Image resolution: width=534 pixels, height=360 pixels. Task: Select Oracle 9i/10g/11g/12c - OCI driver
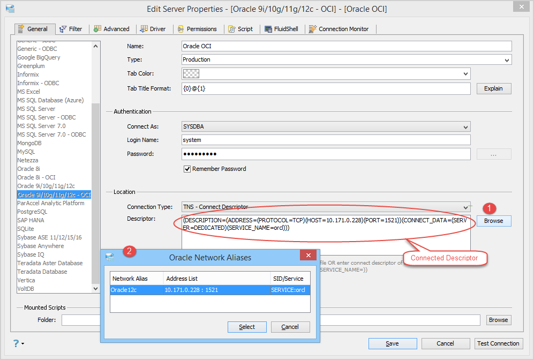pos(54,195)
